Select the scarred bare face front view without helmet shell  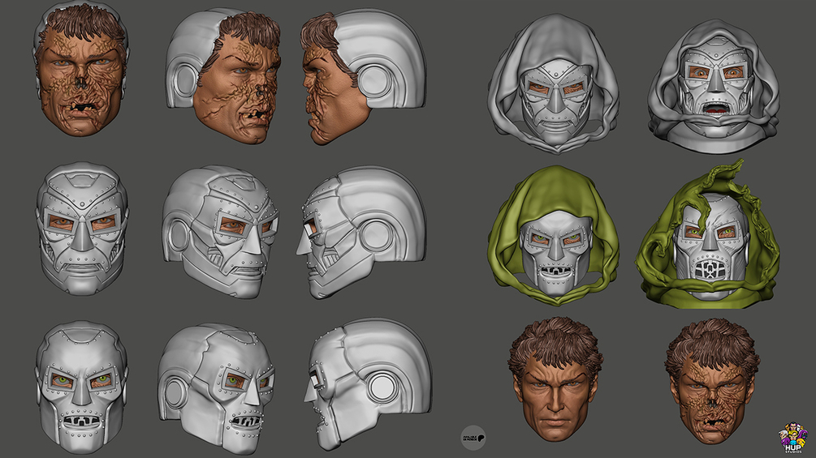81,70
